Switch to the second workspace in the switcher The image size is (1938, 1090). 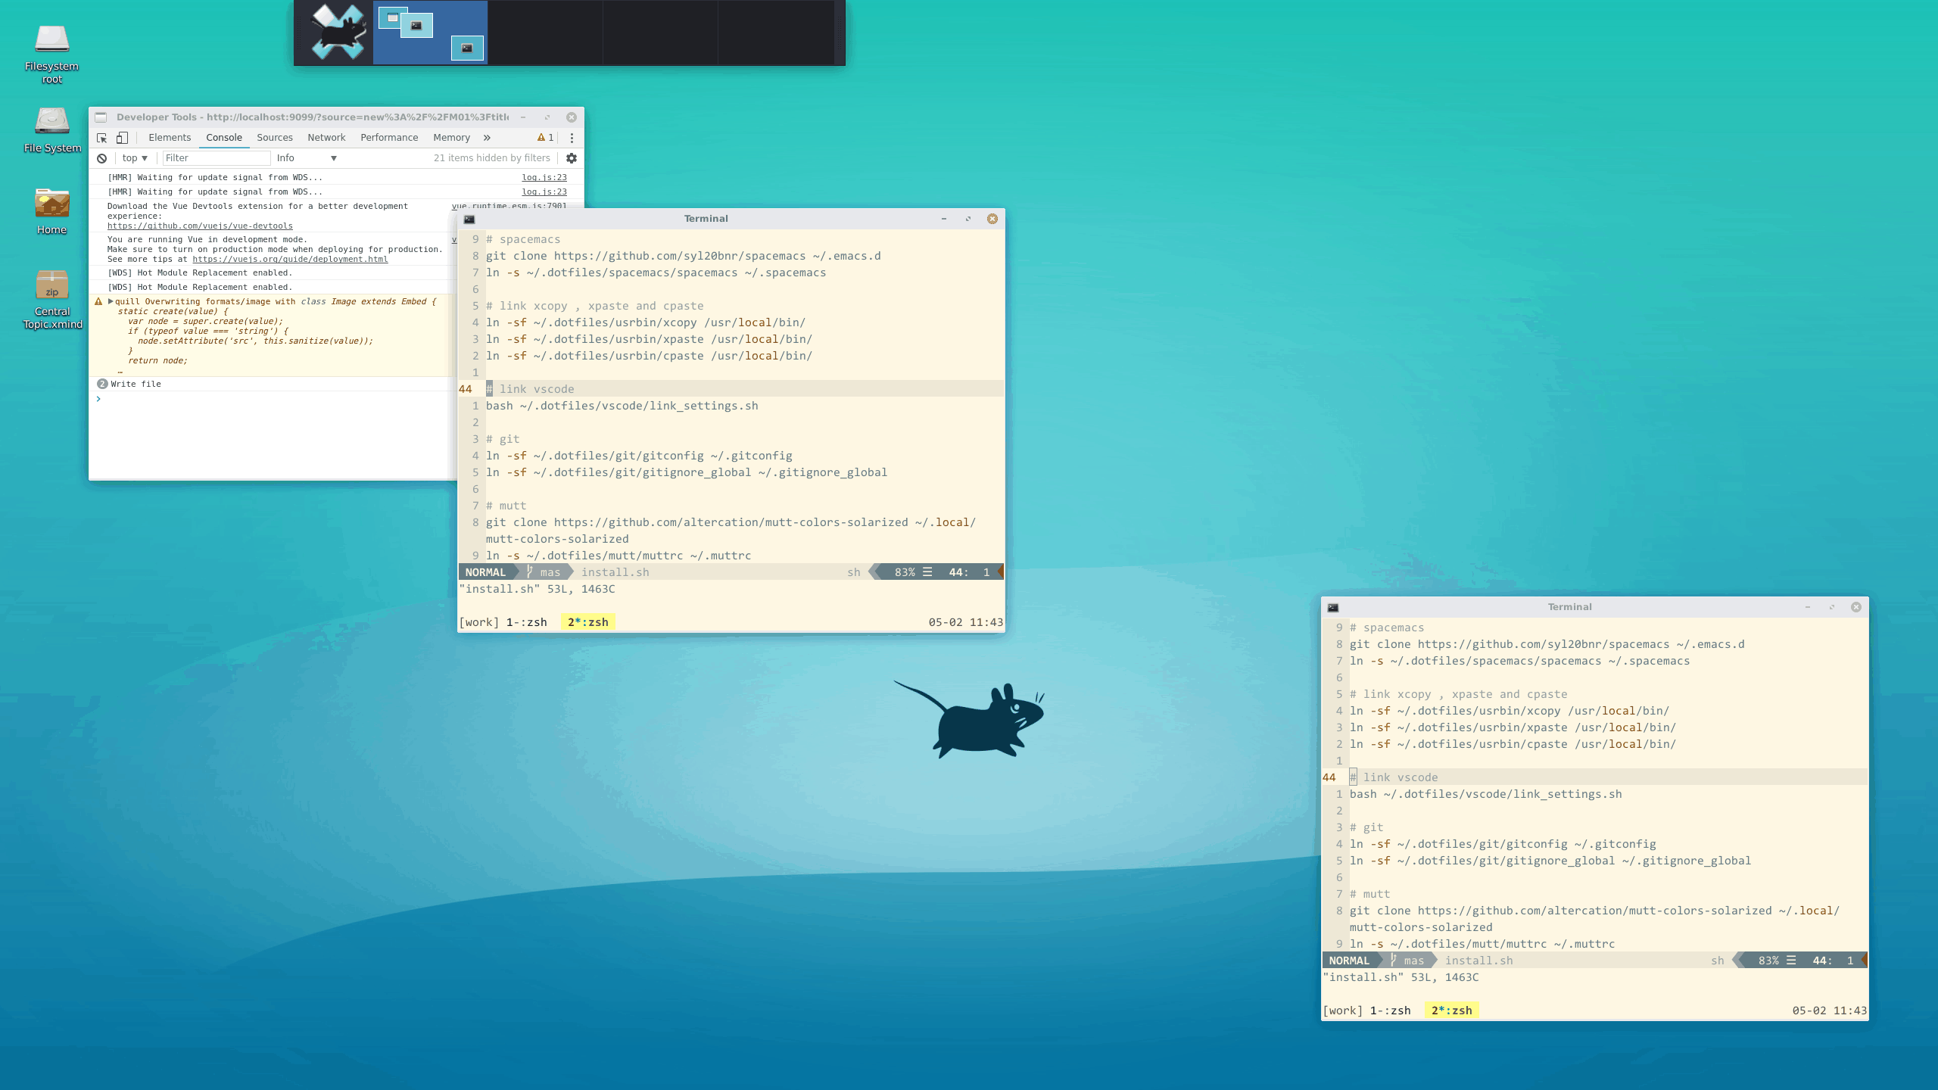point(545,33)
